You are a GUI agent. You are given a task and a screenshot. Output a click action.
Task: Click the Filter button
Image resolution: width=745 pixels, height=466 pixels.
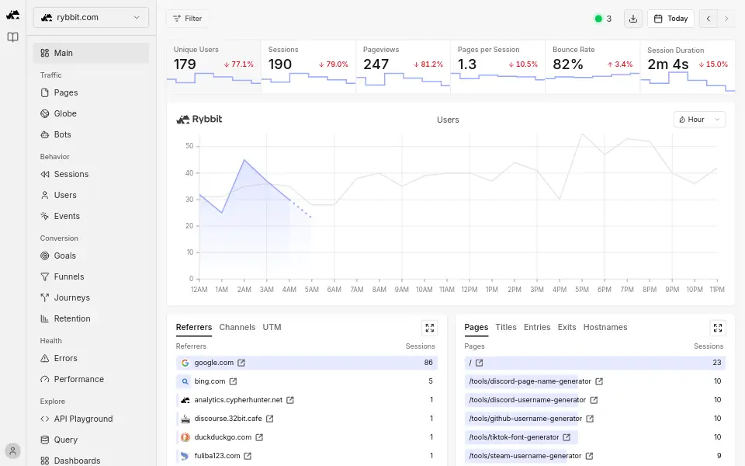187,19
